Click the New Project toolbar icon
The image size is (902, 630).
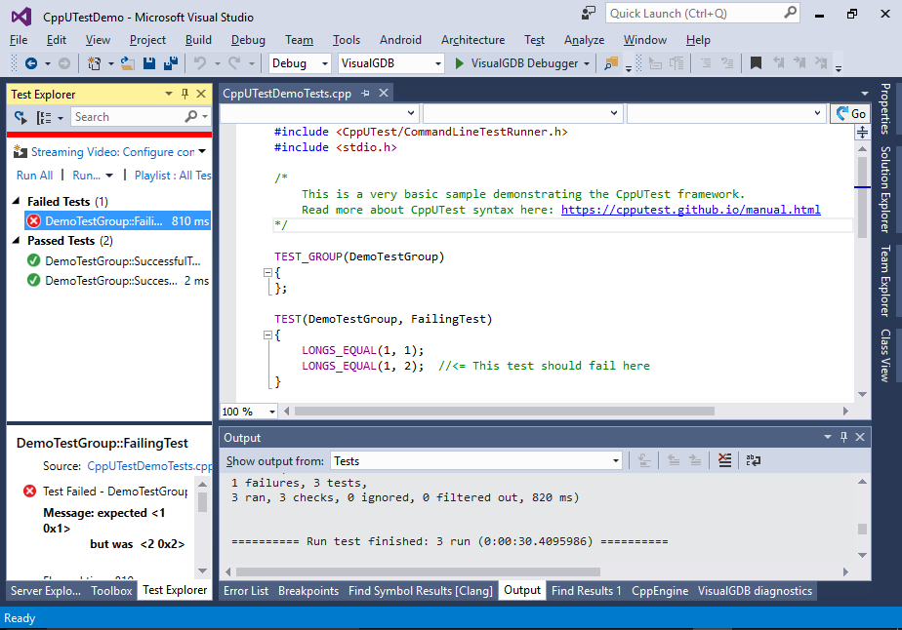pyautogui.click(x=95, y=63)
